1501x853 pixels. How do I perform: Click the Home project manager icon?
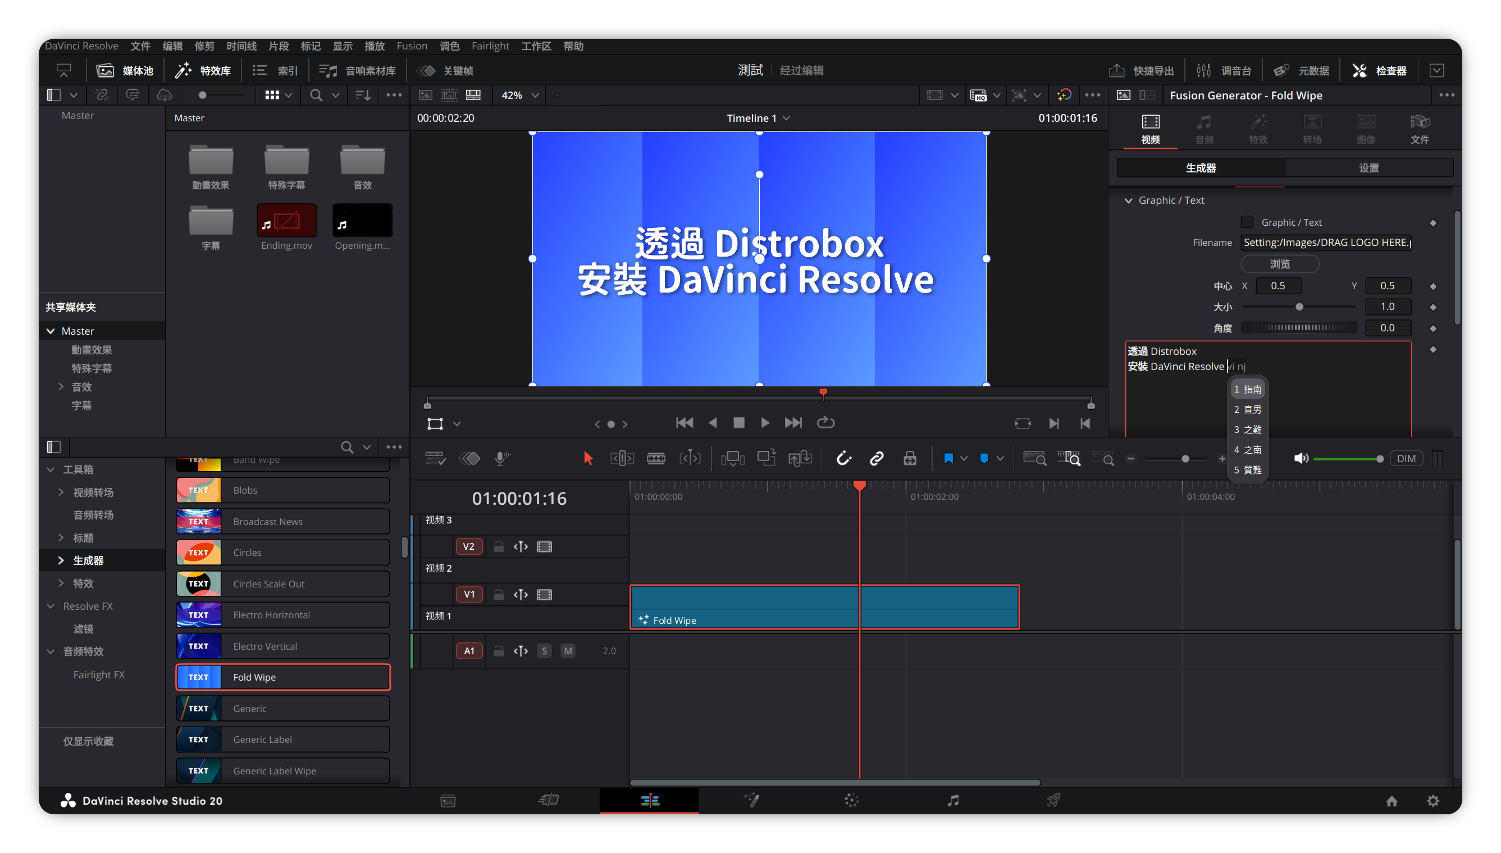click(1391, 801)
